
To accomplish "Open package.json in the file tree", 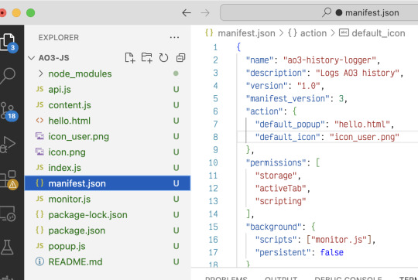I will coord(107,230).
